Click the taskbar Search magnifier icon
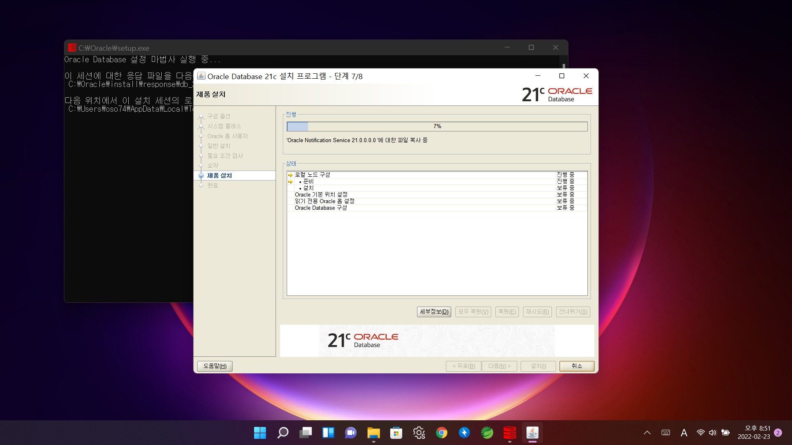792x445 pixels. [x=283, y=433]
